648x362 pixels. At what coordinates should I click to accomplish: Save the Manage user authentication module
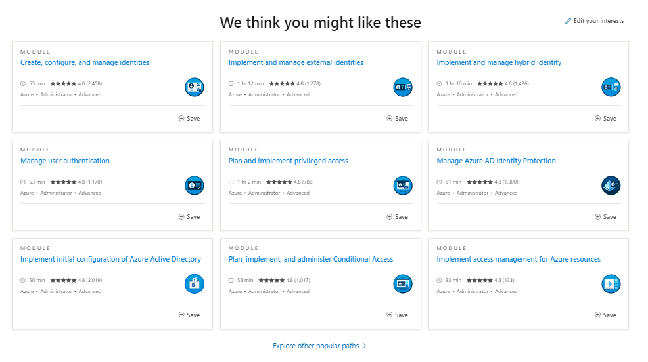coord(189,217)
